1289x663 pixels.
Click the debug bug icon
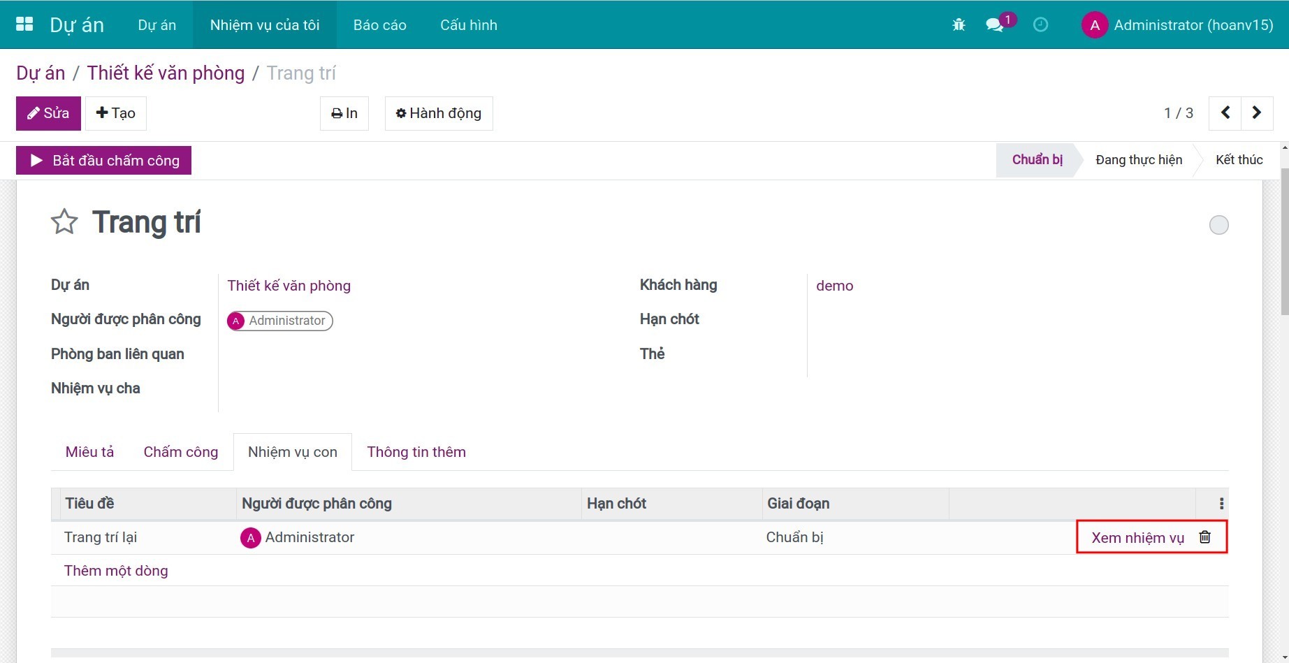[959, 25]
